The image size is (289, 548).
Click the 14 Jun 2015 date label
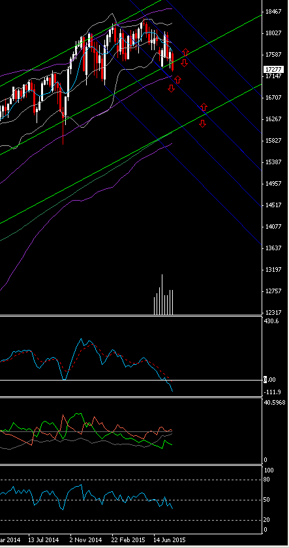coord(170,540)
